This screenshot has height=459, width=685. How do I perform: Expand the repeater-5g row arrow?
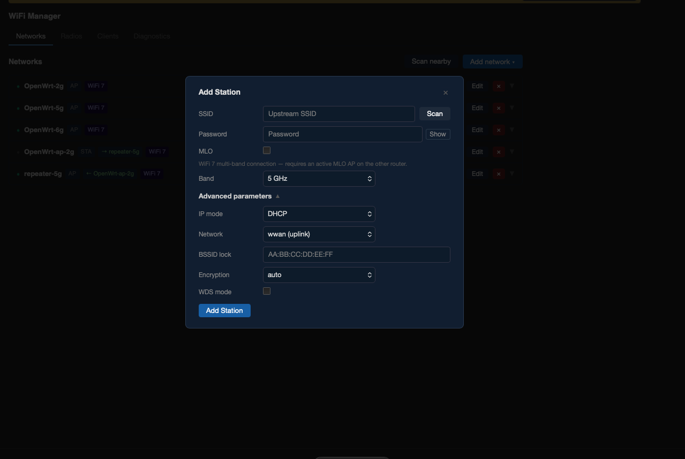(512, 173)
